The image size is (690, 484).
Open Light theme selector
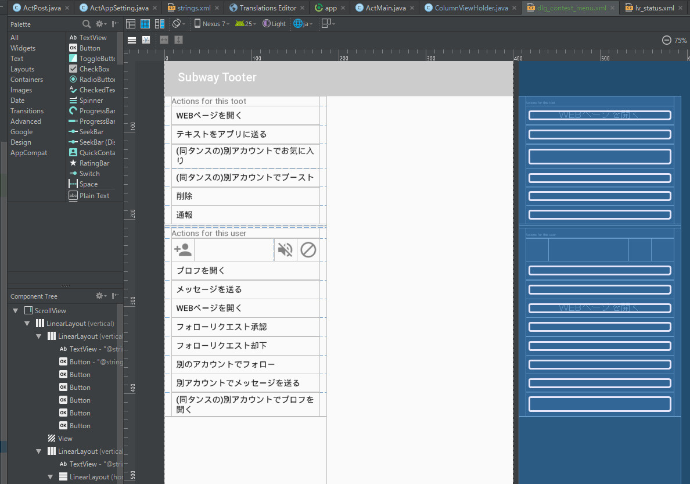(x=274, y=24)
